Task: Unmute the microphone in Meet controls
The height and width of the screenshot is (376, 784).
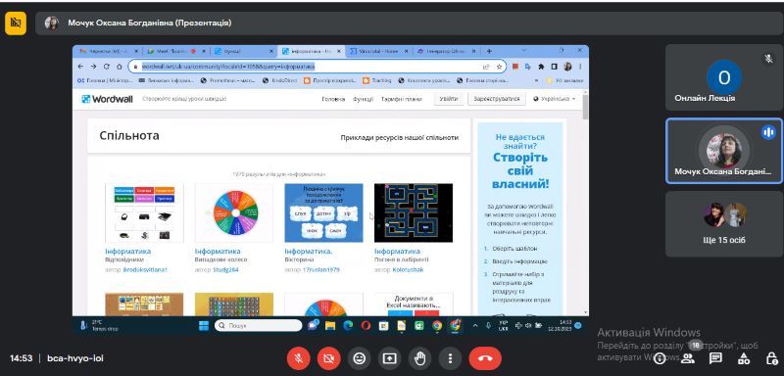Action: tap(299, 358)
